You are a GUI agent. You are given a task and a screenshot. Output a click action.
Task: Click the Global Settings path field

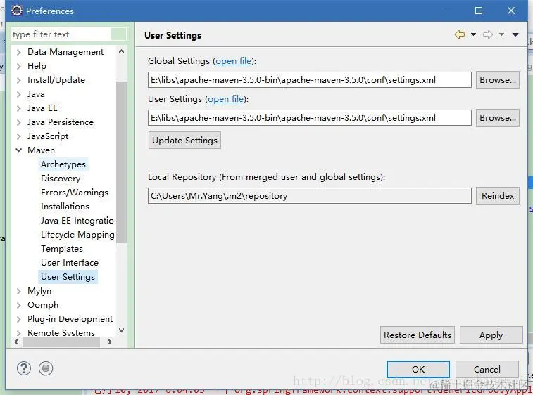click(310, 80)
